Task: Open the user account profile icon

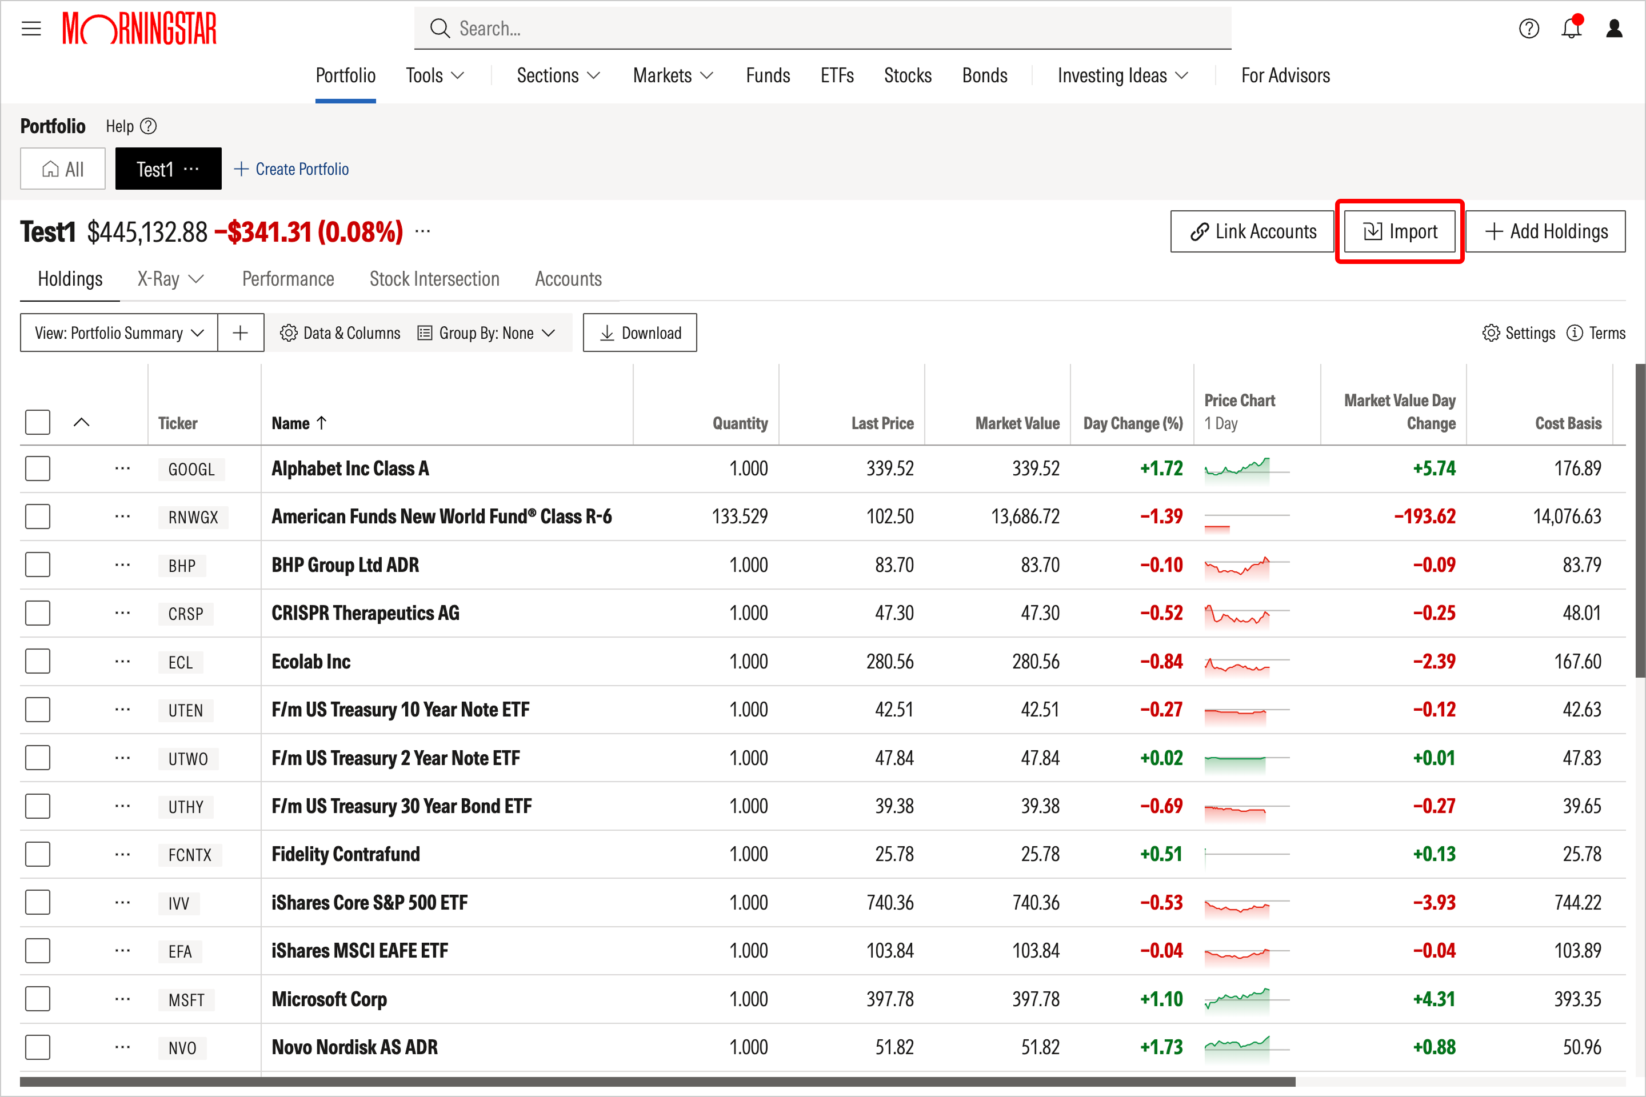Action: (x=1615, y=29)
